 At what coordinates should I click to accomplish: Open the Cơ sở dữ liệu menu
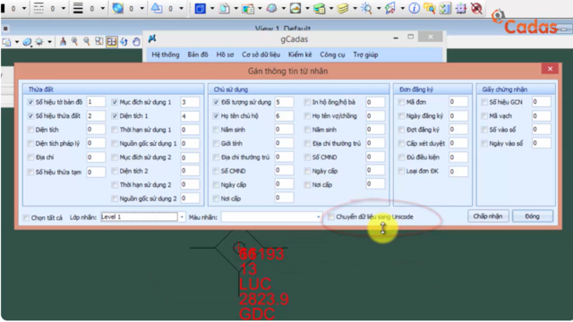pos(261,55)
